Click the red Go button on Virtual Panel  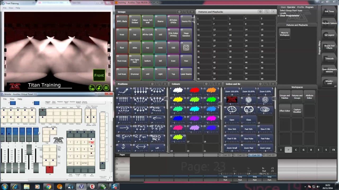[x=50, y=170]
